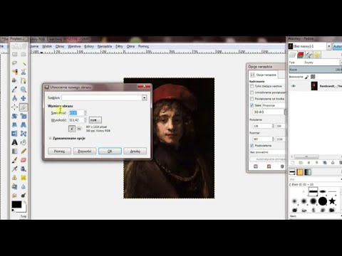Select the Measure compass tool
This screenshot has height=256, width=342.
14,98
